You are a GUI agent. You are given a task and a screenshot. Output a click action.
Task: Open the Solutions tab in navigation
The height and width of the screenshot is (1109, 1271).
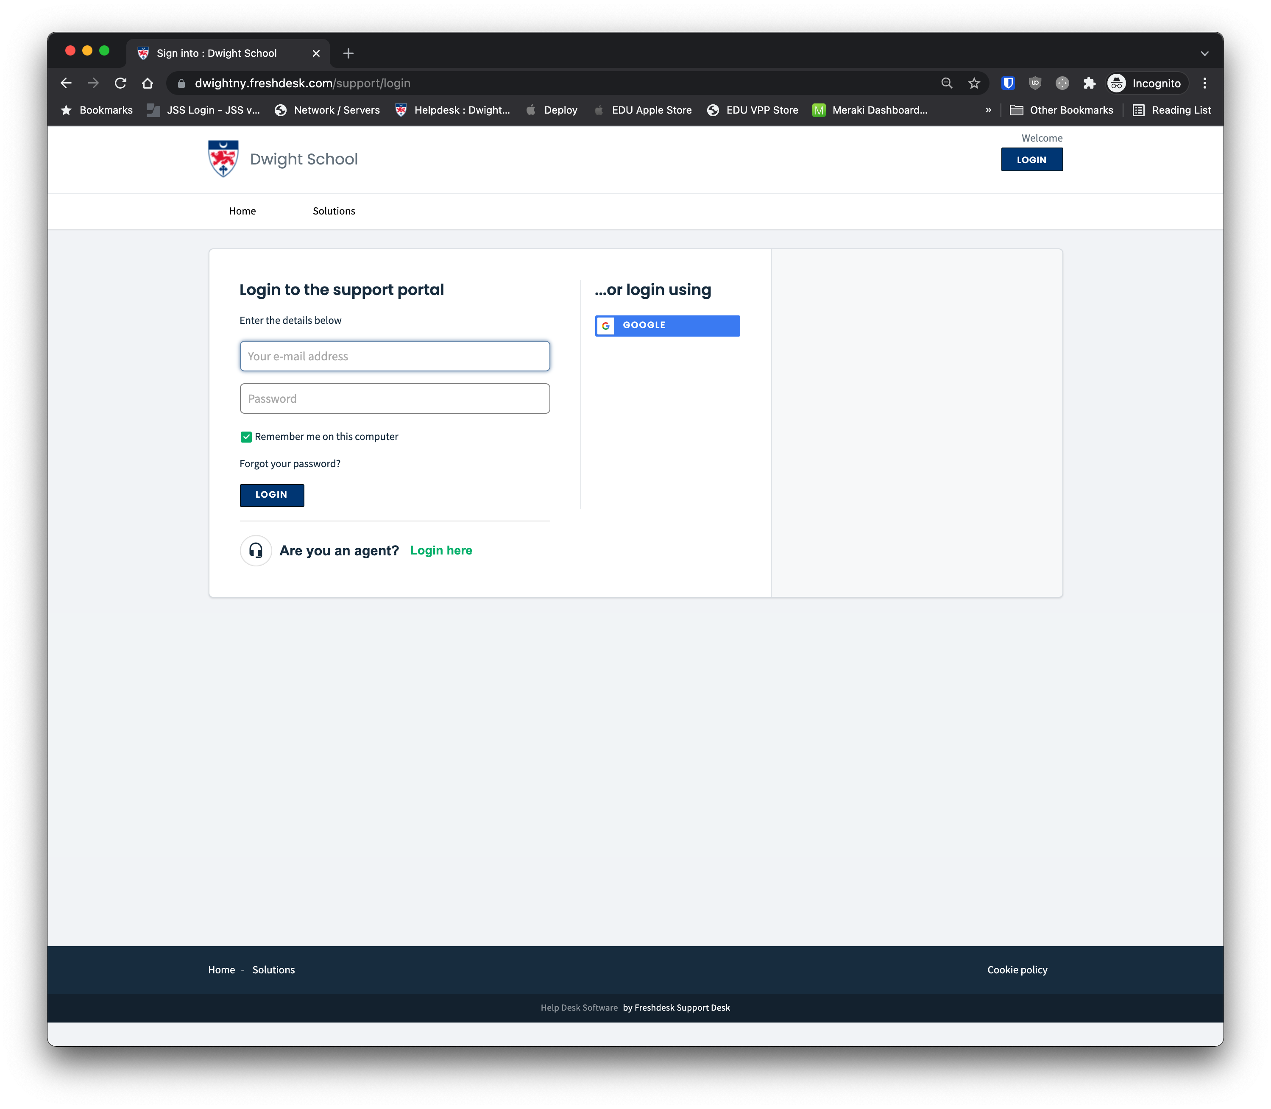(334, 211)
